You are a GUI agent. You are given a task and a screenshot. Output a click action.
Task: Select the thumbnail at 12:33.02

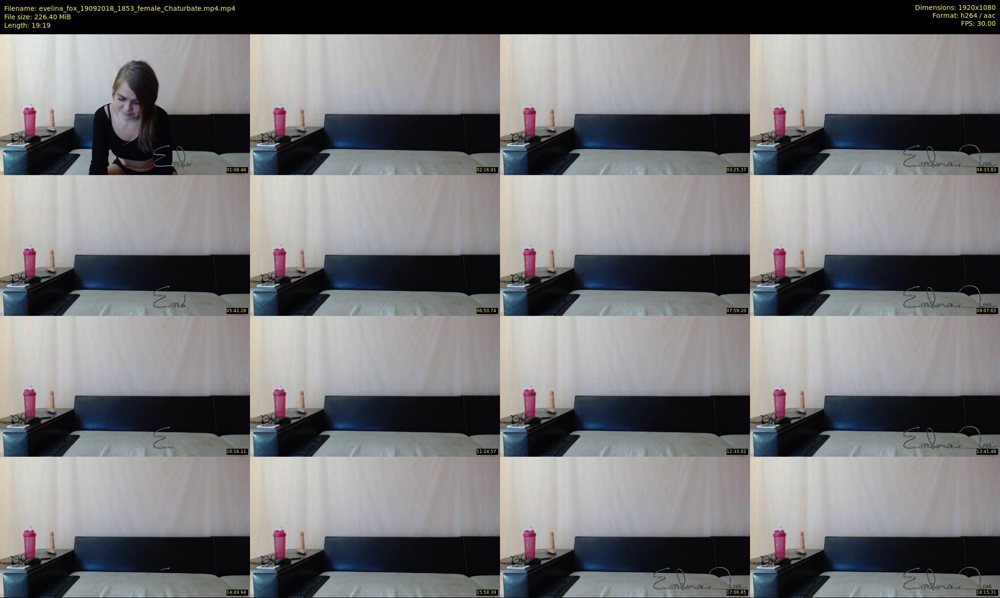[x=625, y=386]
